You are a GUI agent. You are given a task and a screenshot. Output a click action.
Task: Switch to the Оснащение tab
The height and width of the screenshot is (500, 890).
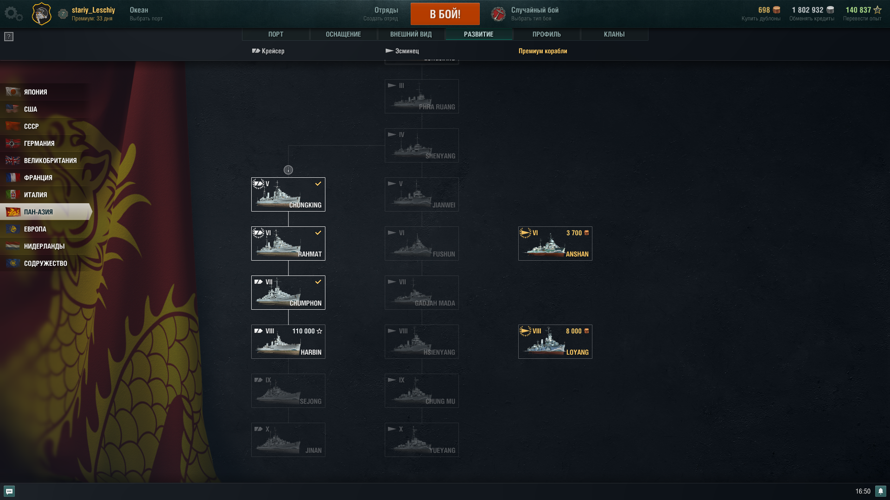pyautogui.click(x=343, y=34)
